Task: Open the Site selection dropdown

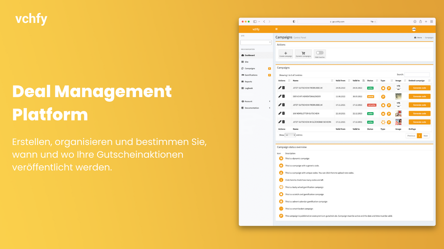Action: tap(256, 42)
